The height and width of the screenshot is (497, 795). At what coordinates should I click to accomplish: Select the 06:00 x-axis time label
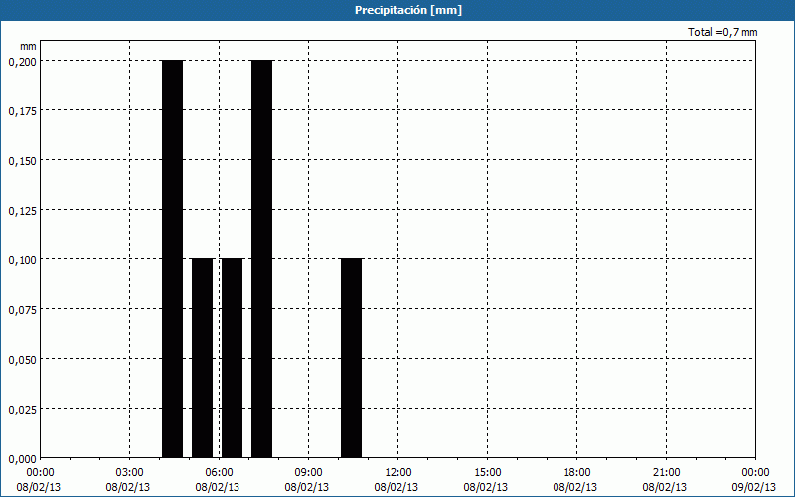tap(220, 473)
